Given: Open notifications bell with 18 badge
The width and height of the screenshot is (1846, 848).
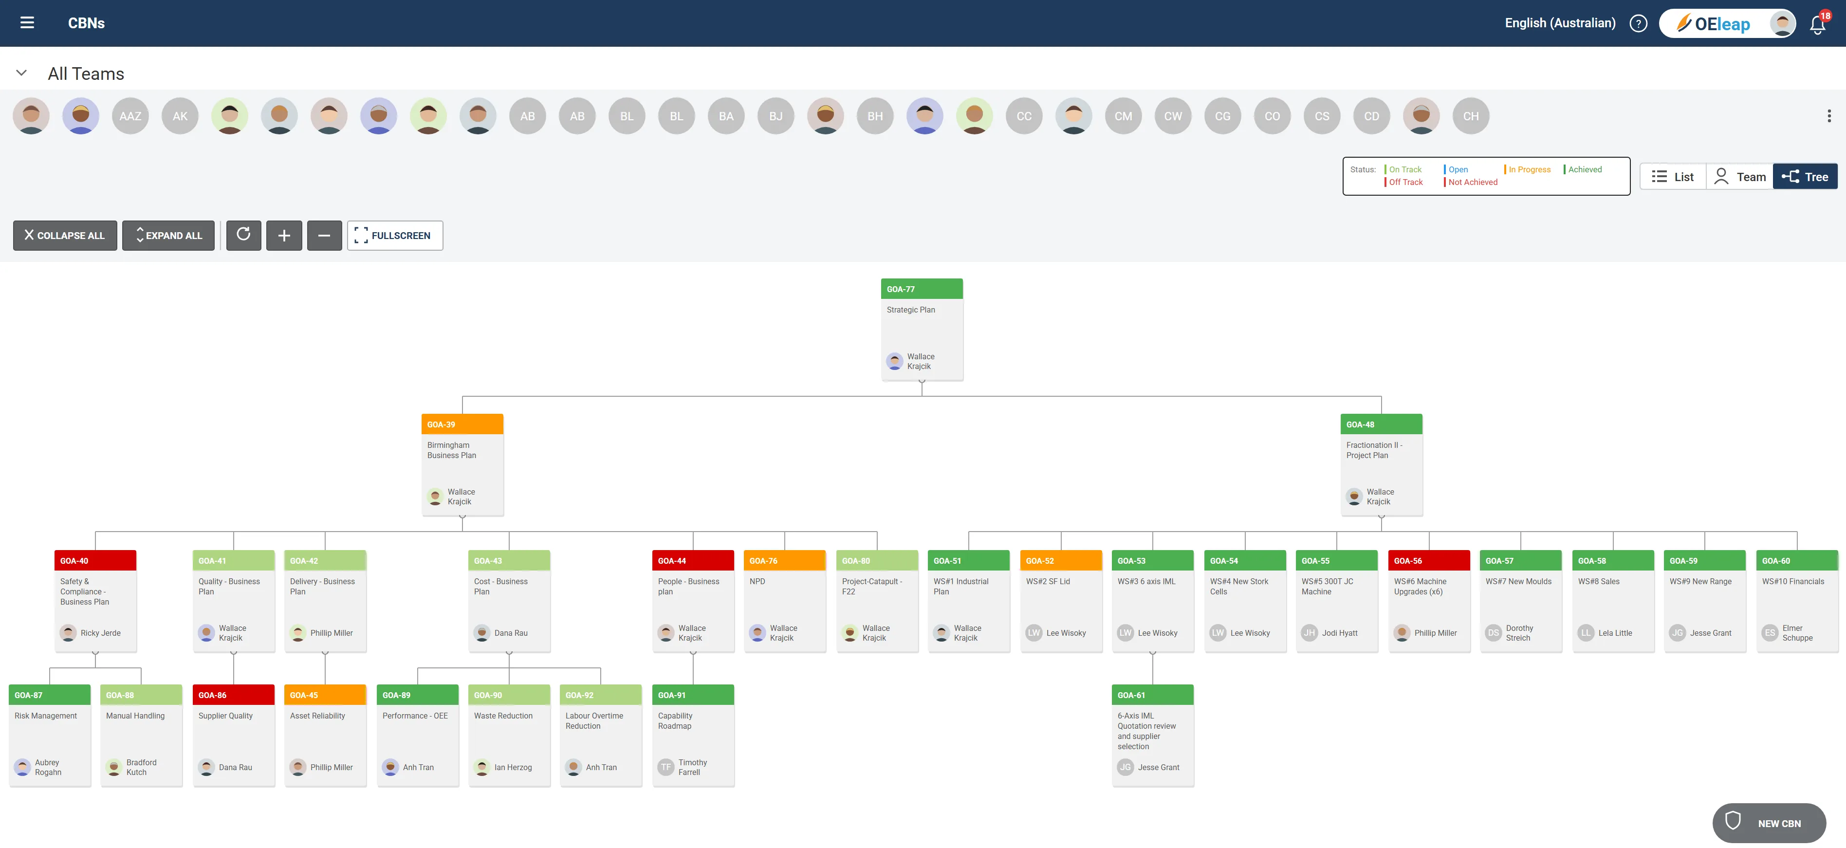Looking at the screenshot, I should (x=1818, y=24).
